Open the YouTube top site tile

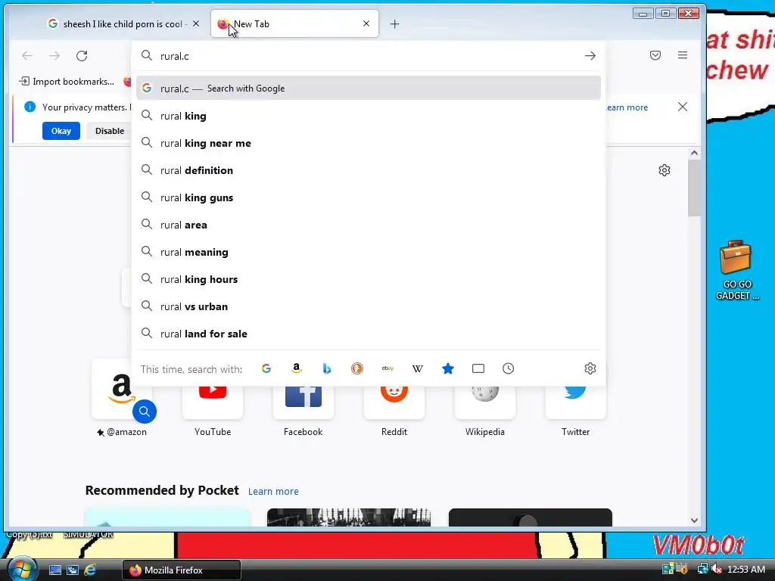coord(213,410)
